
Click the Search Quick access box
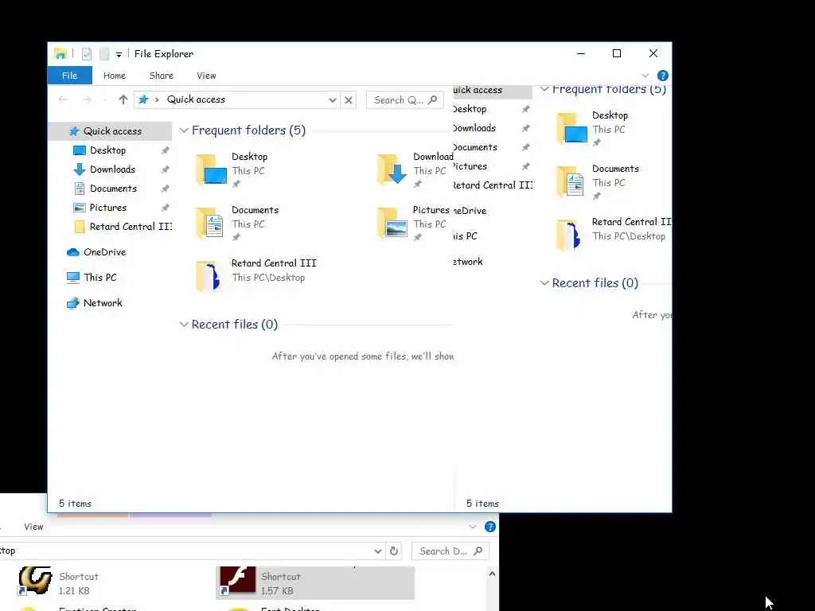[405, 99]
